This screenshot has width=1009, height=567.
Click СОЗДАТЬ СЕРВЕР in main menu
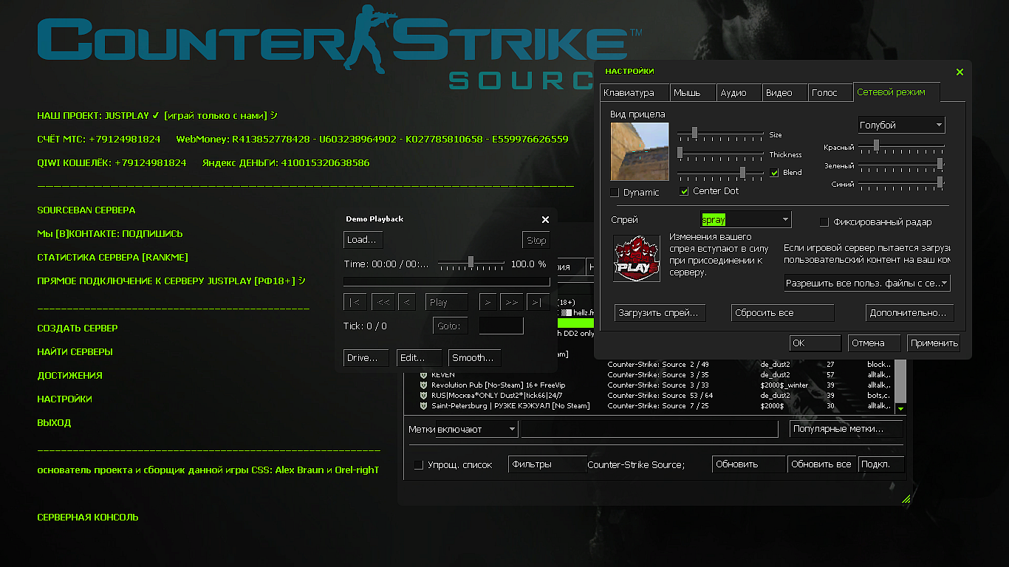(x=78, y=329)
